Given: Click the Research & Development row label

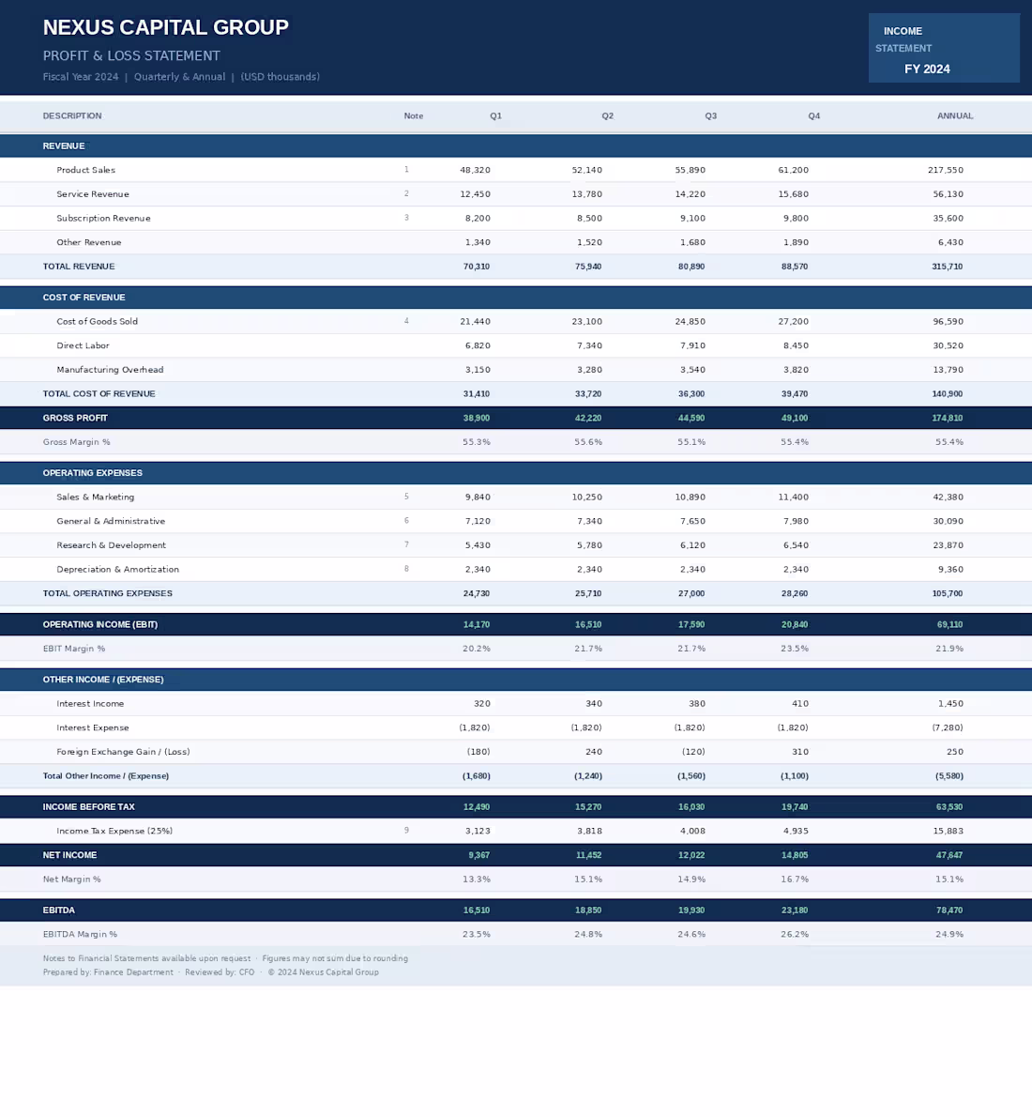Looking at the screenshot, I should (111, 545).
